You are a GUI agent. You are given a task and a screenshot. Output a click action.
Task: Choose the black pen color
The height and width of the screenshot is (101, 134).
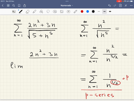(x=93, y=12)
